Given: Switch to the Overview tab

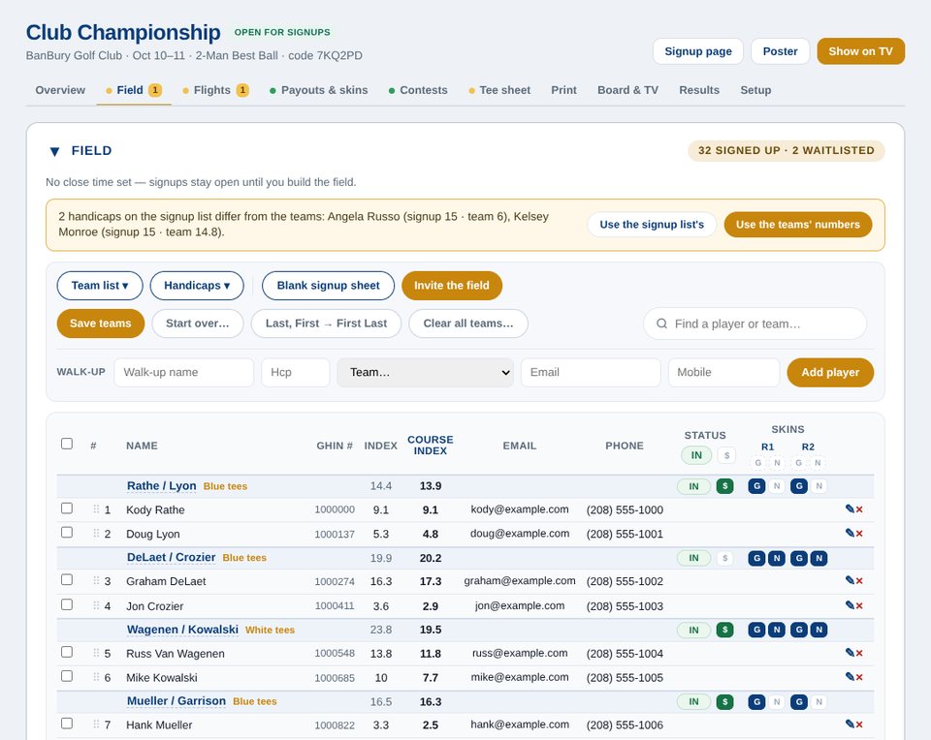Looking at the screenshot, I should (x=60, y=90).
